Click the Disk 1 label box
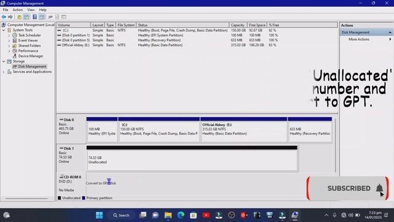Image resolution: width=394 pixels, height=222 pixels. [71, 158]
